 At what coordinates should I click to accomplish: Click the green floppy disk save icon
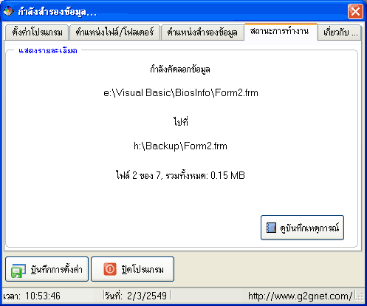coord(18,271)
